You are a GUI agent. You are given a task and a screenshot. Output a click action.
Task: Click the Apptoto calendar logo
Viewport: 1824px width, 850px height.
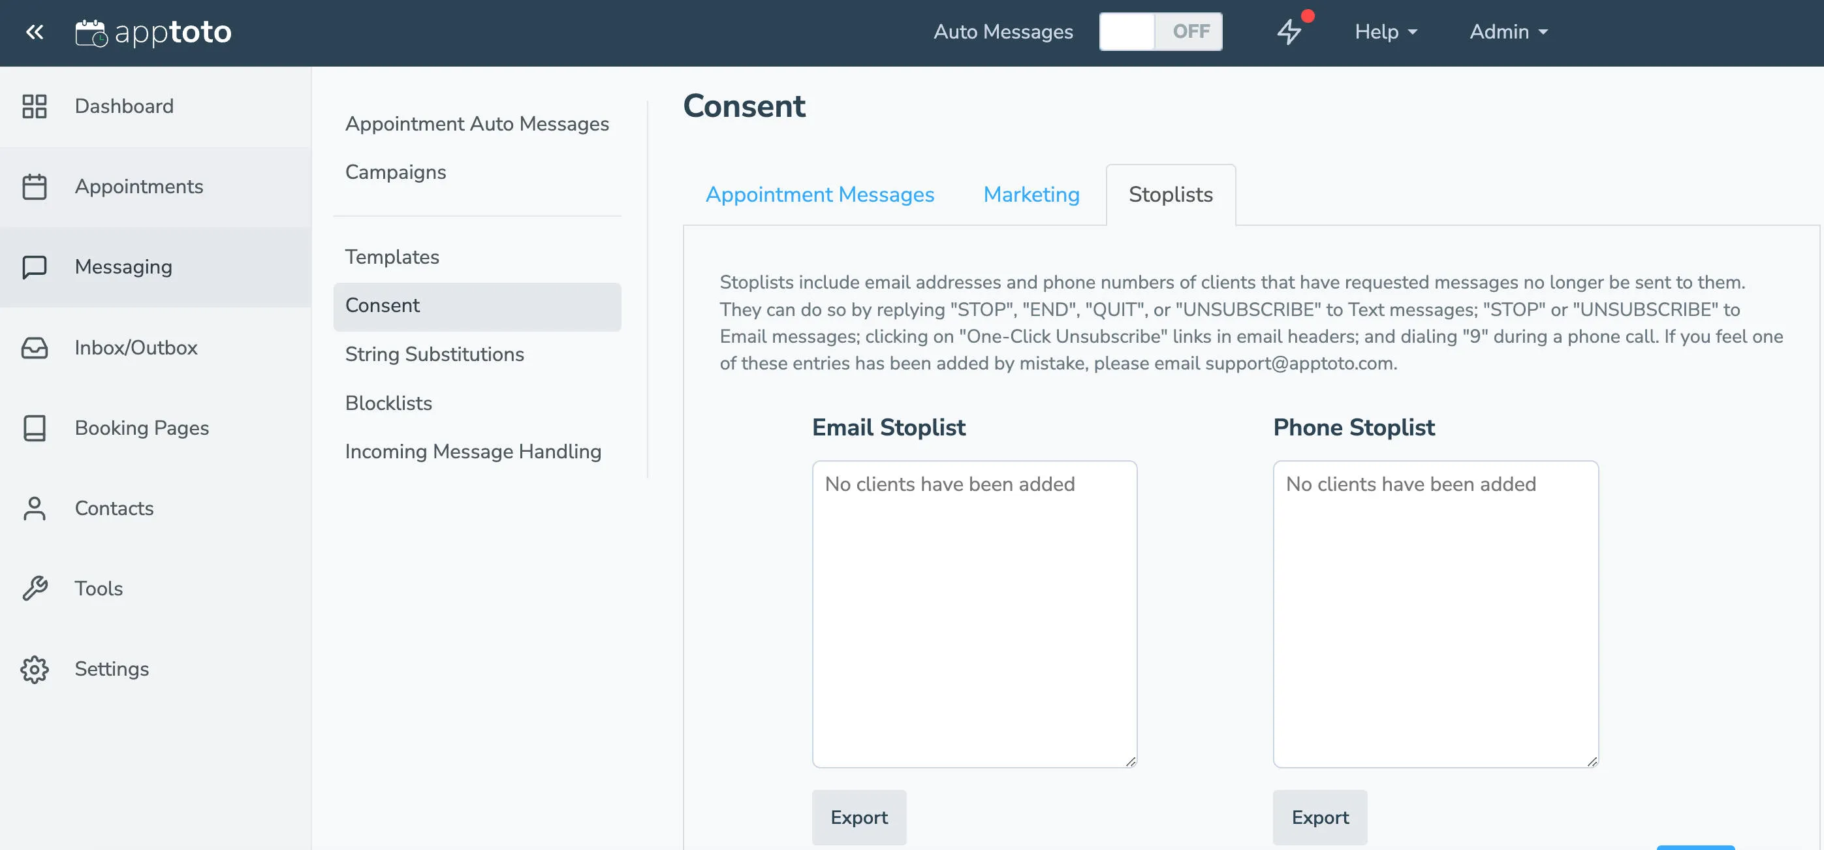click(x=91, y=31)
